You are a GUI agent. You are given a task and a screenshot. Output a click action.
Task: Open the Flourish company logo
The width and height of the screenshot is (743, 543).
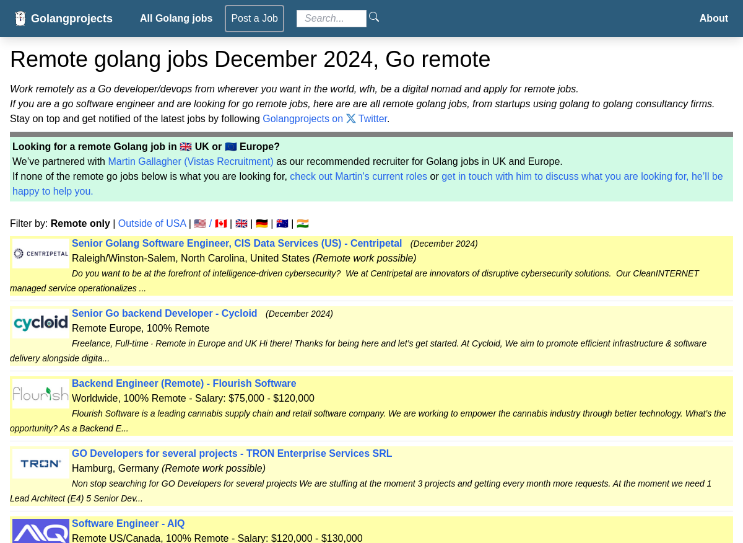pos(41,394)
